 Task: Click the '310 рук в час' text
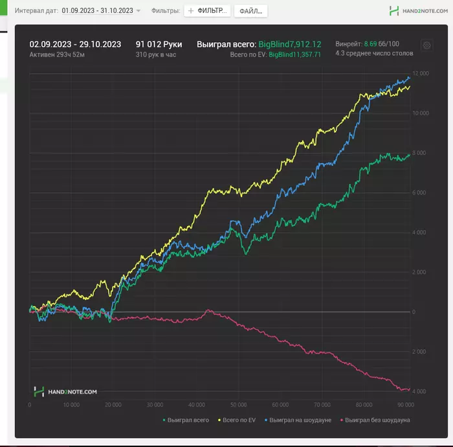pos(156,54)
